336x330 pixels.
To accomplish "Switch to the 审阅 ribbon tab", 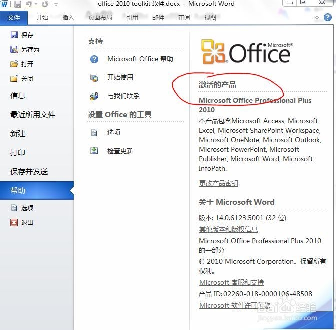I will click(x=184, y=18).
